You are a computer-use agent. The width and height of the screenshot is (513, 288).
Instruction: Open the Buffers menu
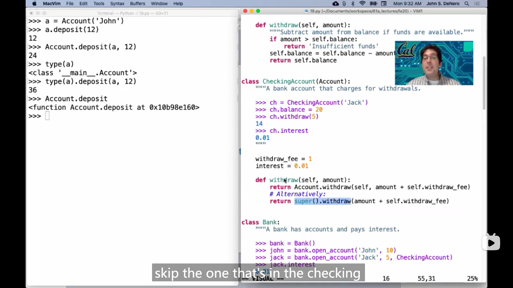137,3
